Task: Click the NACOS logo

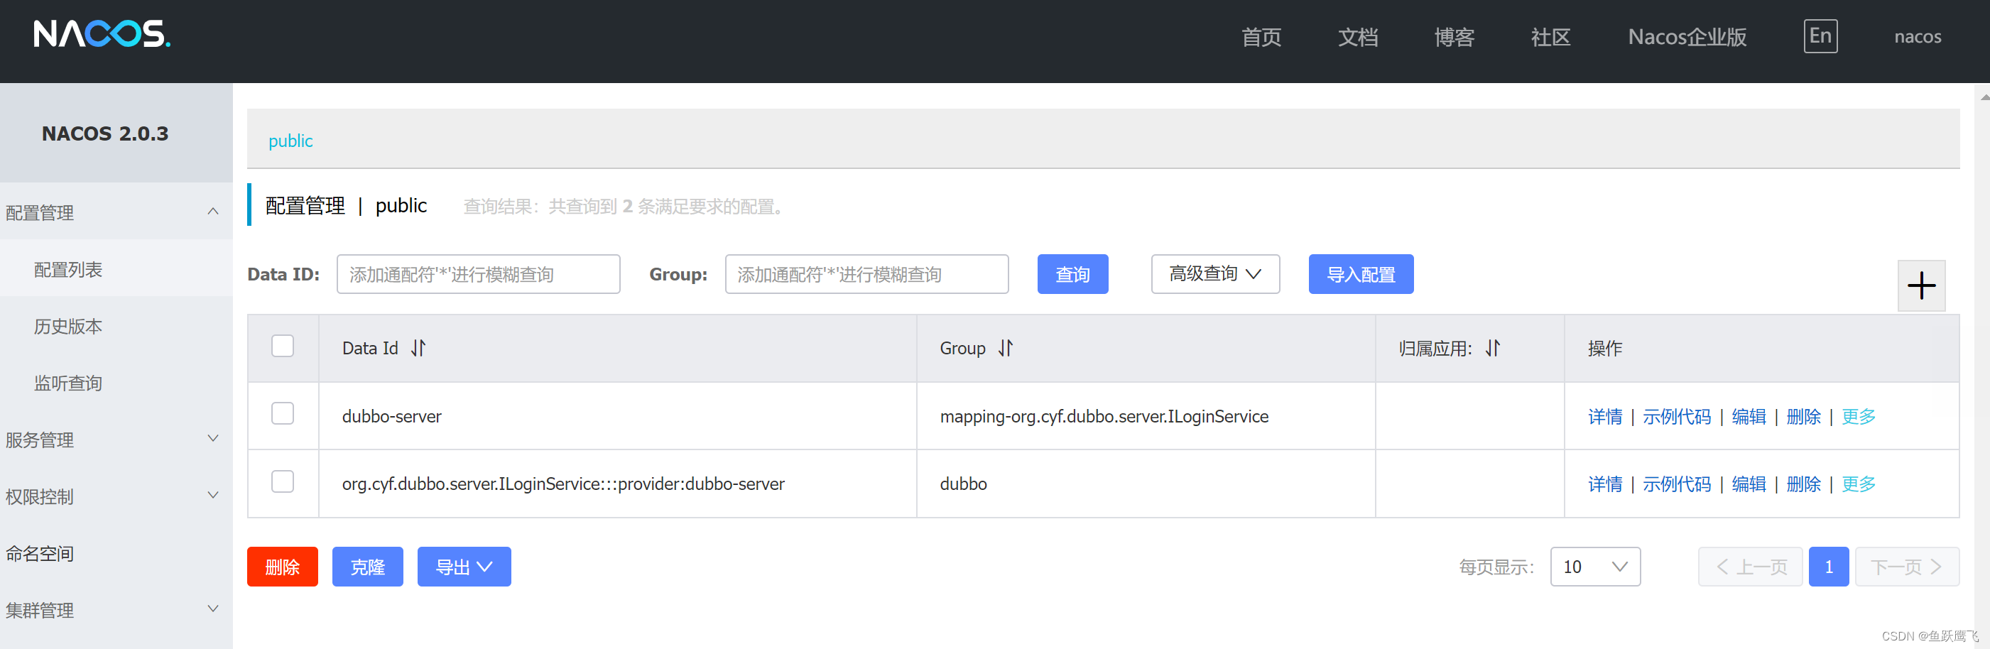Action: tap(102, 34)
